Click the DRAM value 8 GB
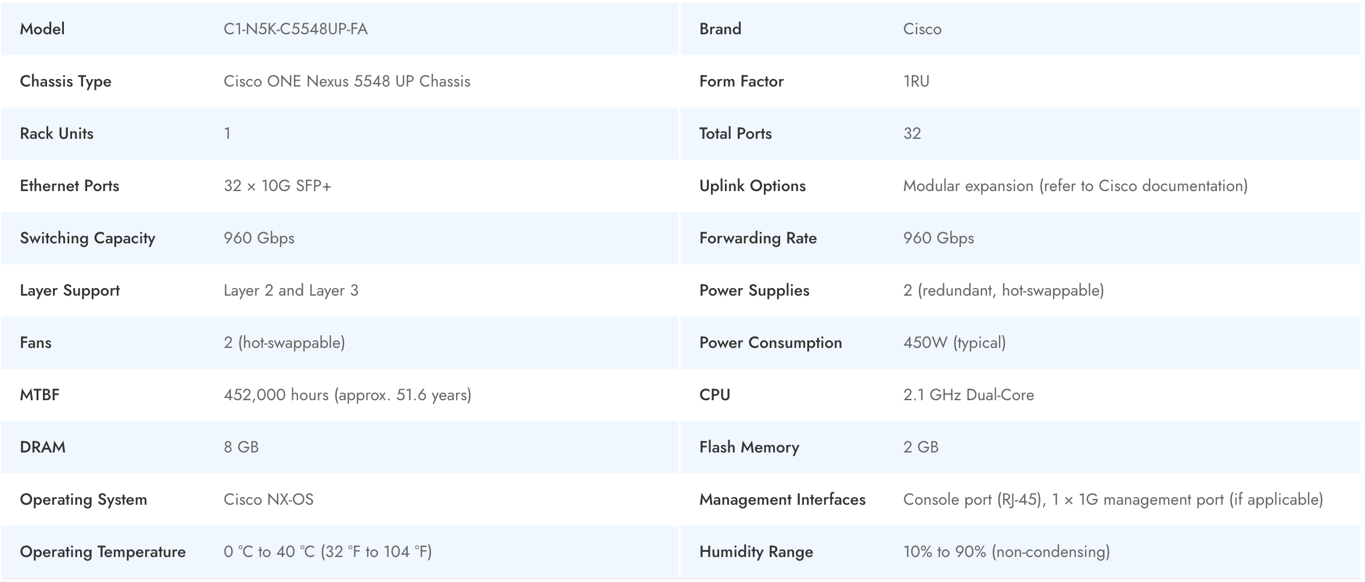The image size is (1365, 582). tap(241, 447)
